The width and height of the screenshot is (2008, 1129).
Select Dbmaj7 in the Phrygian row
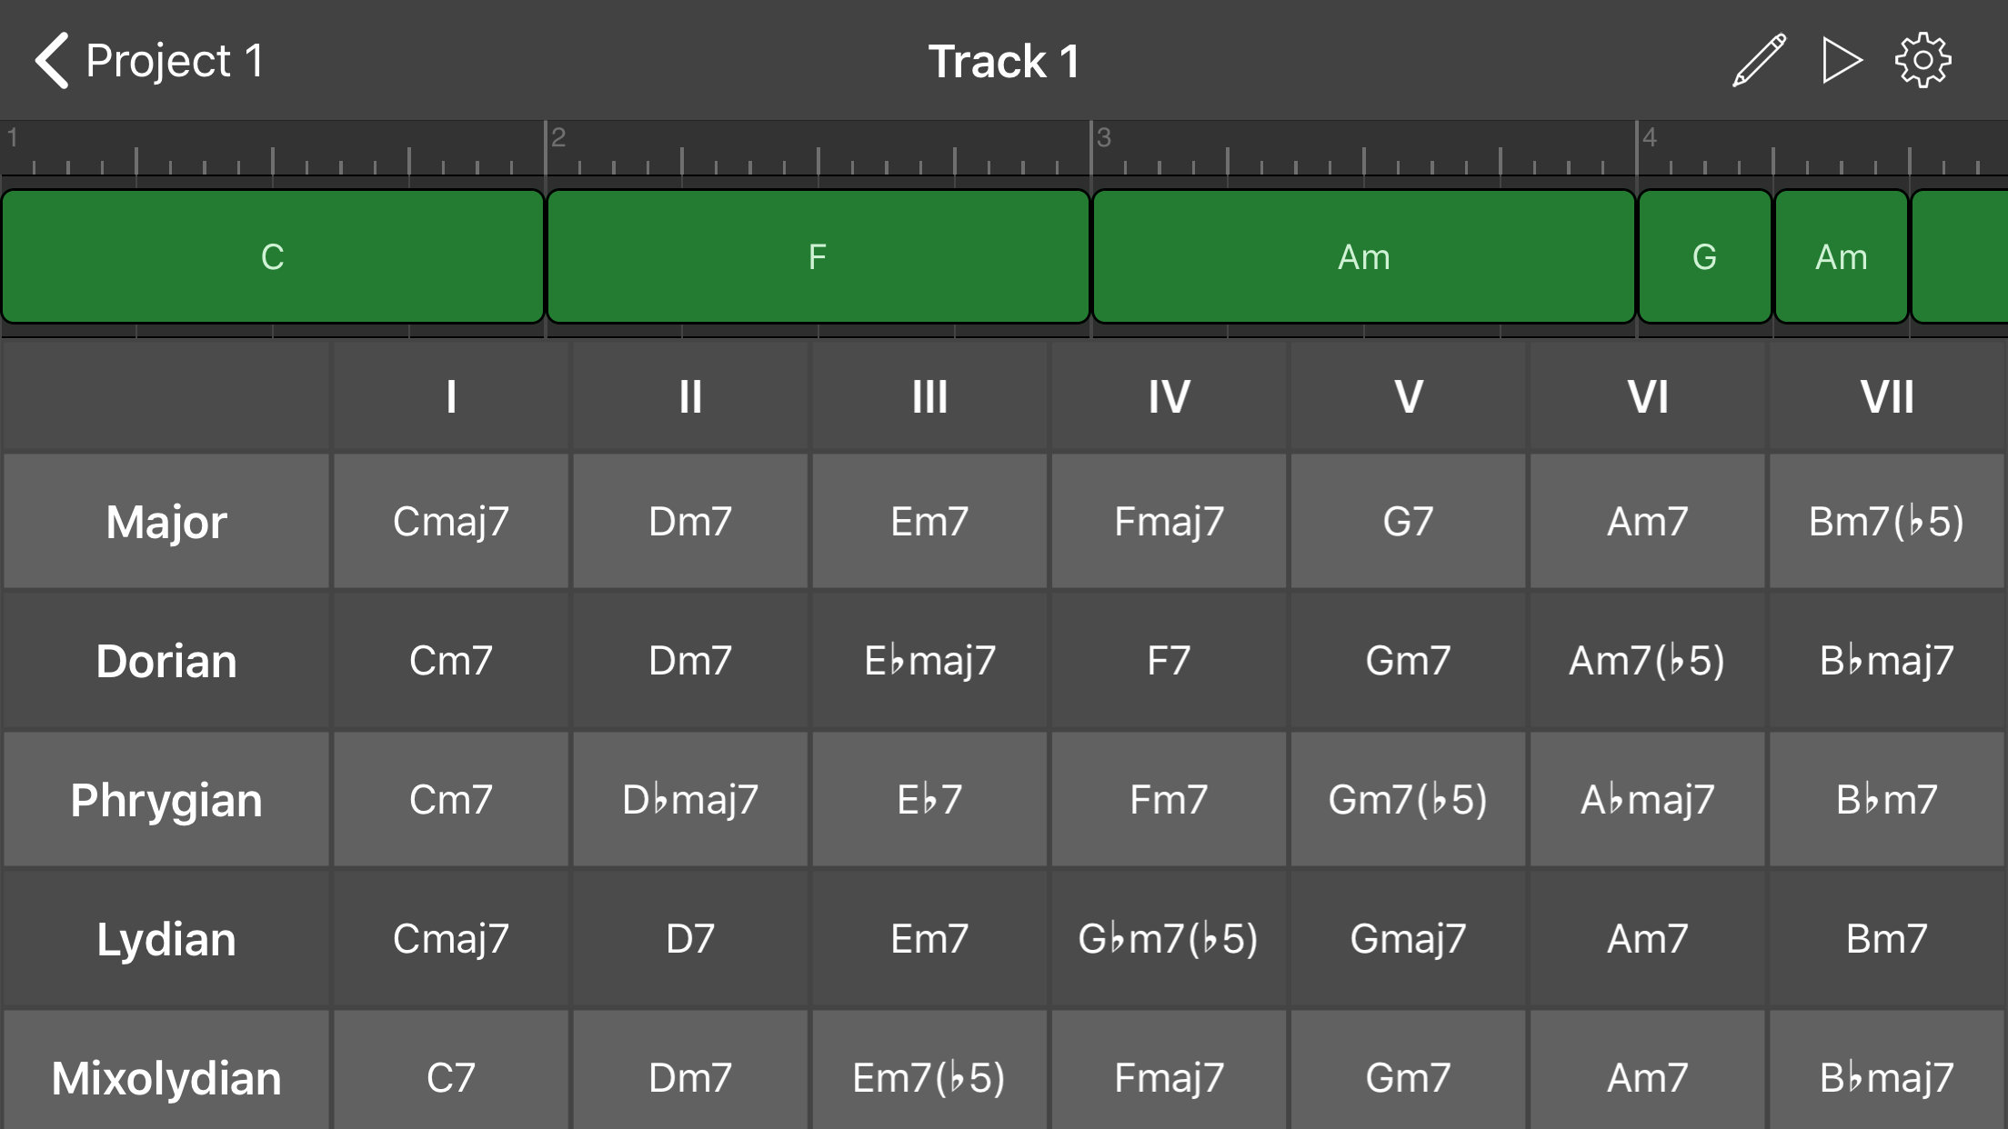[x=690, y=800]
